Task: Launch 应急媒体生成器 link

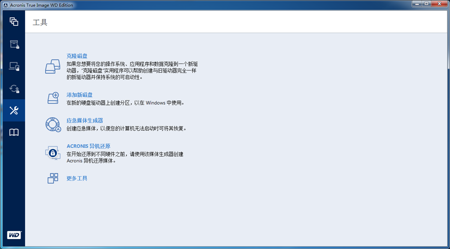Action: 84,120
